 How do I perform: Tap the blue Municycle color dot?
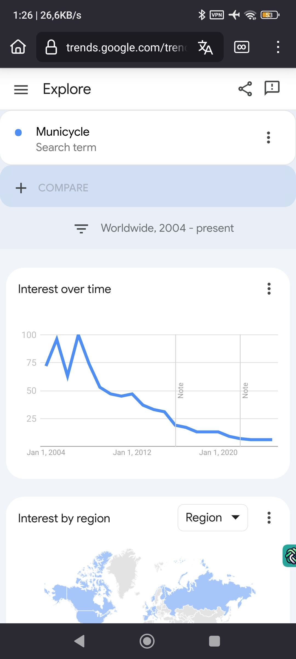pos(18,133)
